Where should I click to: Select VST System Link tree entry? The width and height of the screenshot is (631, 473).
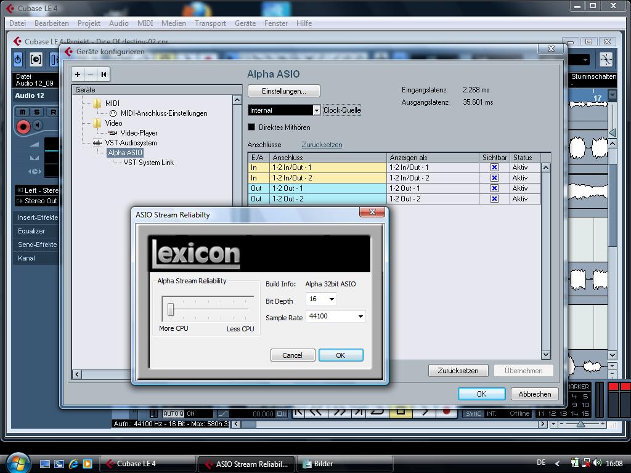pyautogui.click(x=149, y=163)
